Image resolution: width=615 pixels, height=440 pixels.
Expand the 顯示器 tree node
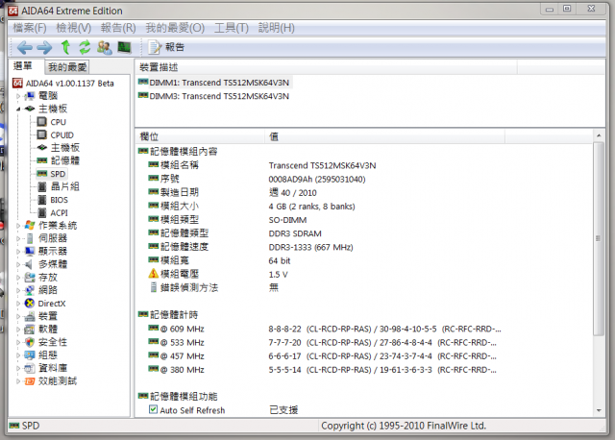(x=18, y=252)
